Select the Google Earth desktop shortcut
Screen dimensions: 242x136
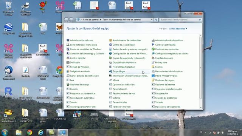(x=8, y=29)
